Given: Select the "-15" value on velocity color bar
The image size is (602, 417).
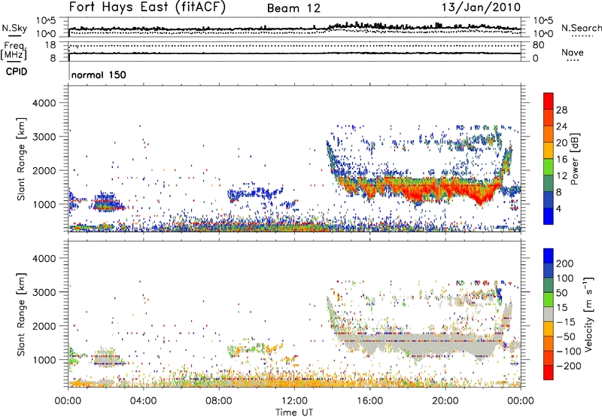Looking at the screenshot, I should [x=566, y=322].
